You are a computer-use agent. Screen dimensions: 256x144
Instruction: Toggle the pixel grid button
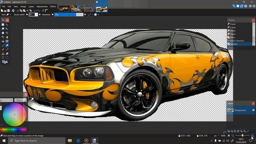tap(43, 11)
